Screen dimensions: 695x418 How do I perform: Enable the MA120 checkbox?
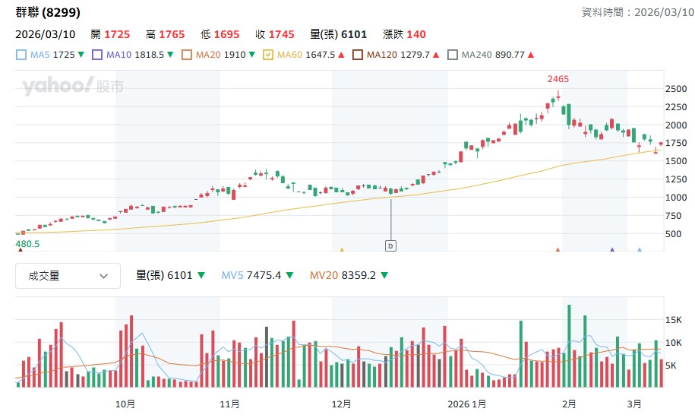tap(357, 55)
